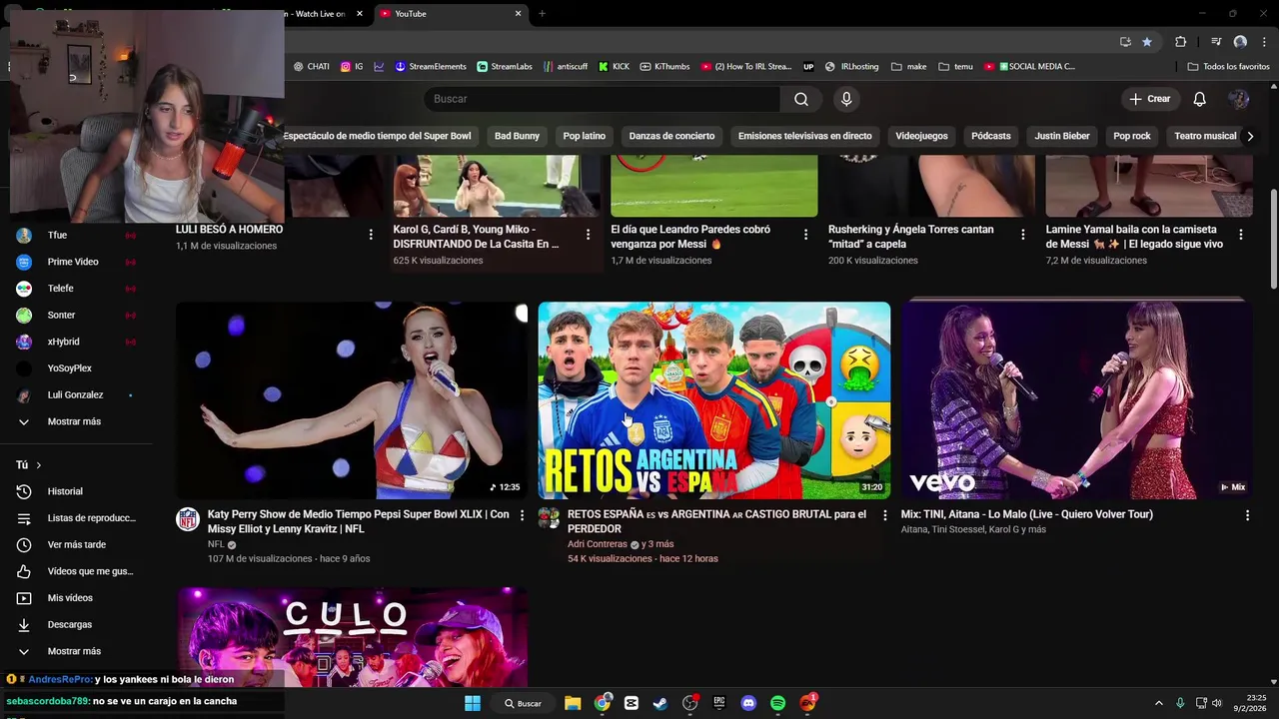Show more category chips with right arrow

[x=1250, y=136]
